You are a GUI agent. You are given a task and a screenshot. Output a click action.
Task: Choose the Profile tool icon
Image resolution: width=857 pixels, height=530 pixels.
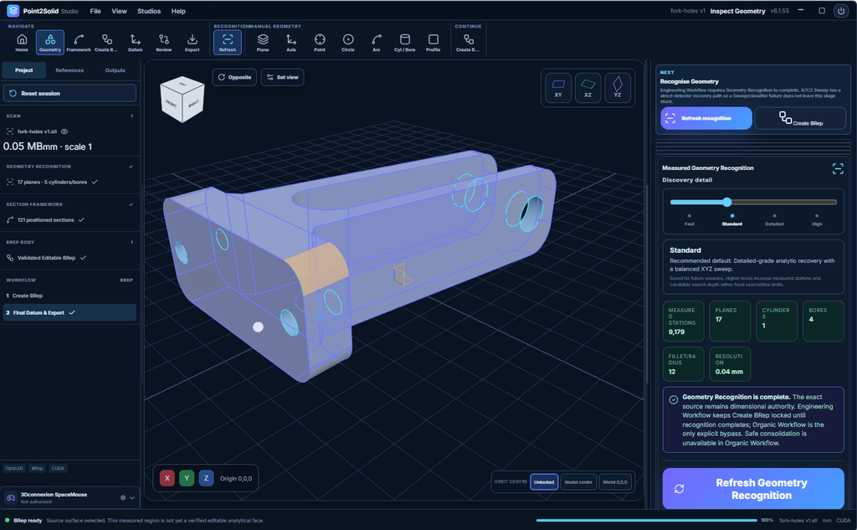click(x=434, y=43)
